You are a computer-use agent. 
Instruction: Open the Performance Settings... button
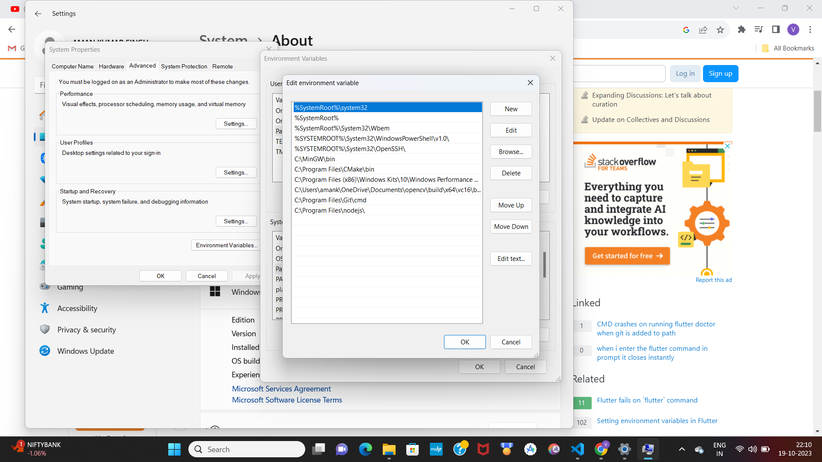(x=236, y=124)
